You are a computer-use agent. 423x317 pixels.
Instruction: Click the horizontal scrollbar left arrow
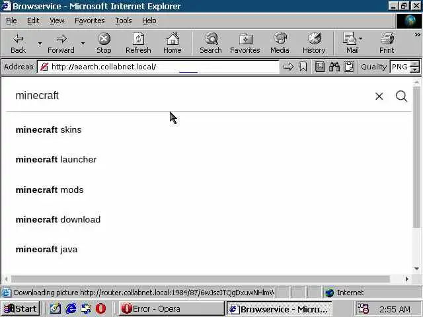tap(6, 279)
